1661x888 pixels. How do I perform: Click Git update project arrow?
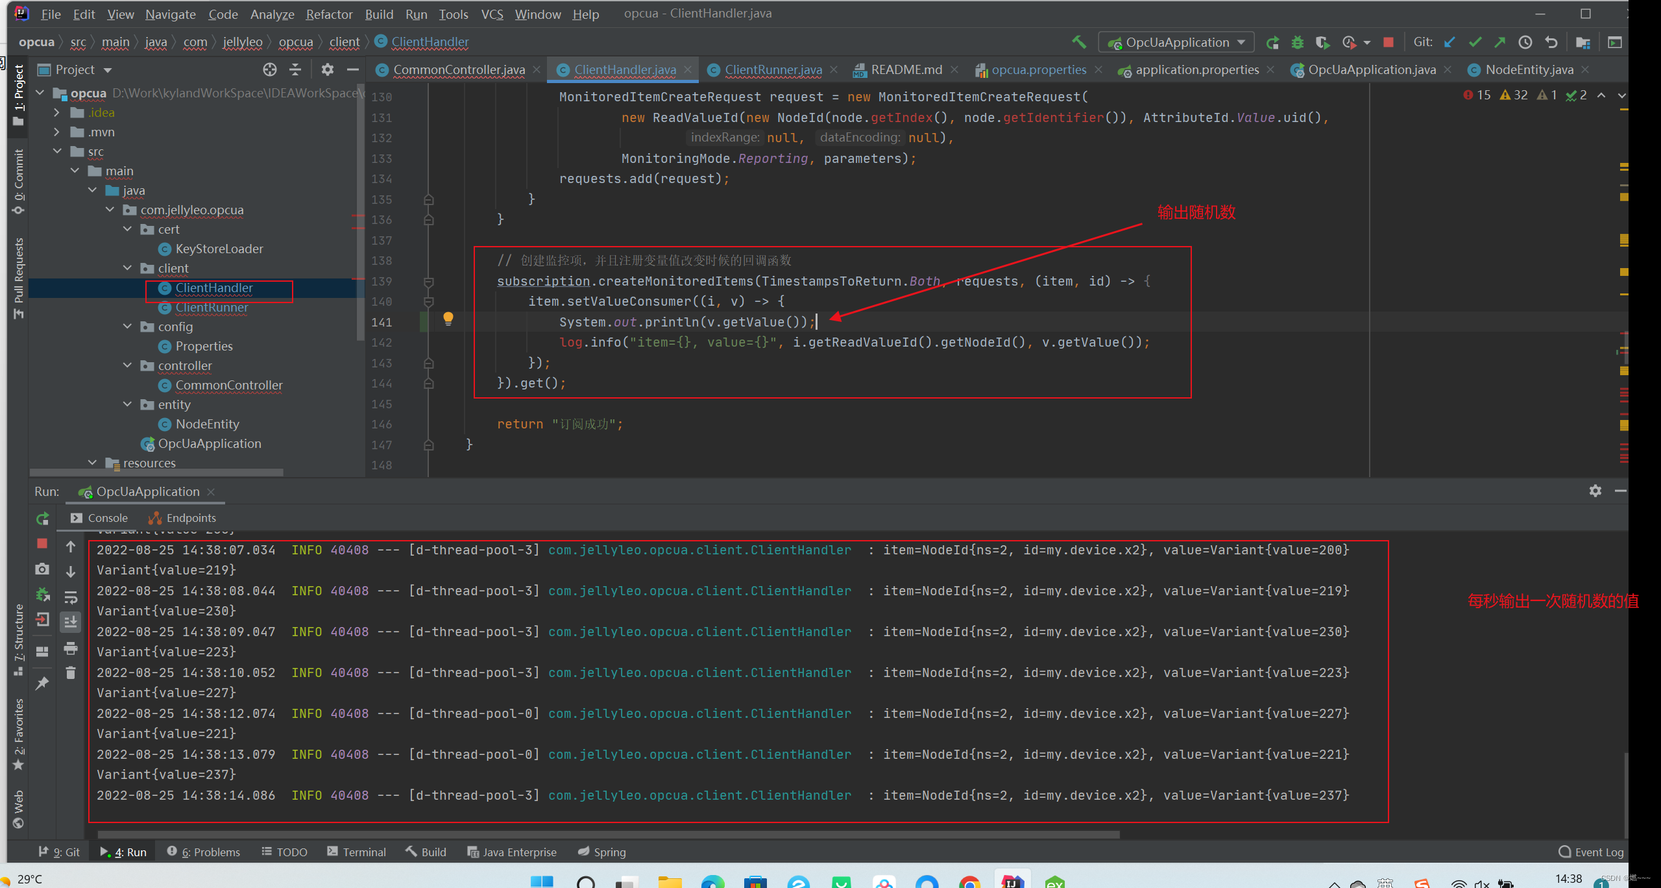[x=1449, y=42]
